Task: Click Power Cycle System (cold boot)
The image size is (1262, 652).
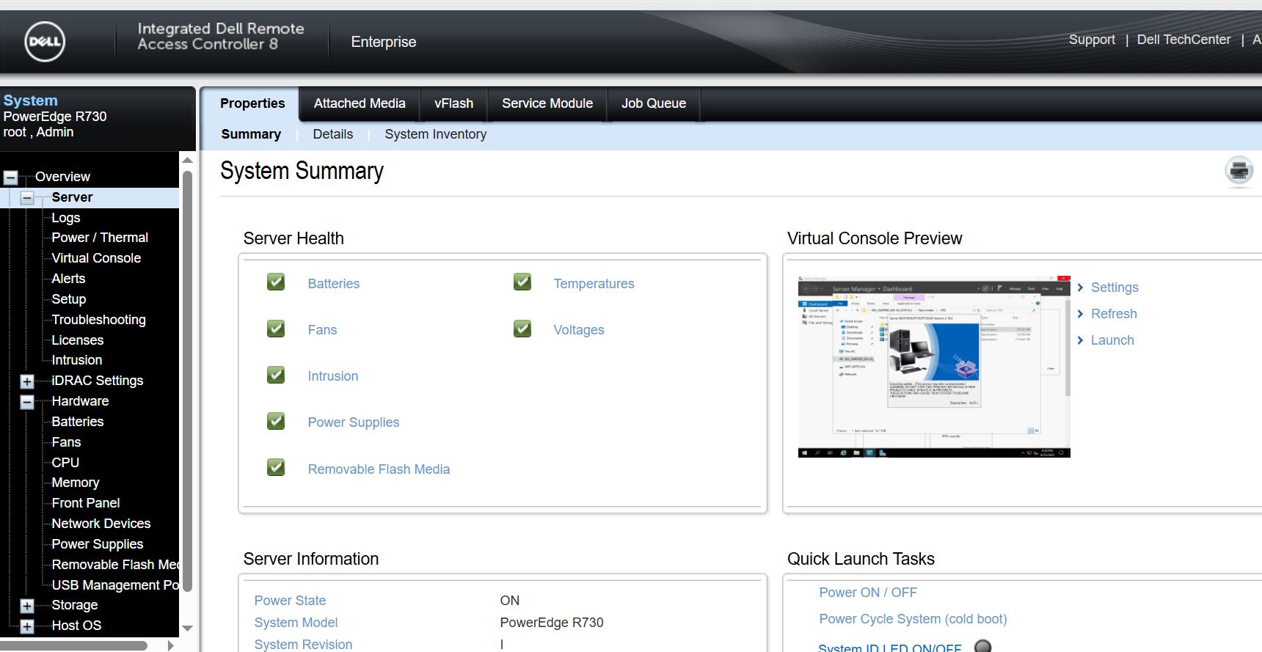Action: (913, 619)
